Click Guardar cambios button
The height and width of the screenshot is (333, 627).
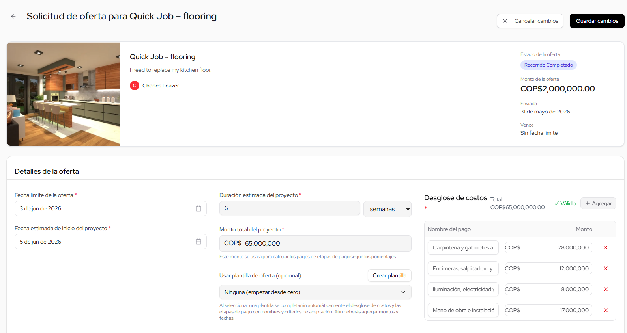[x=597, y=21]
